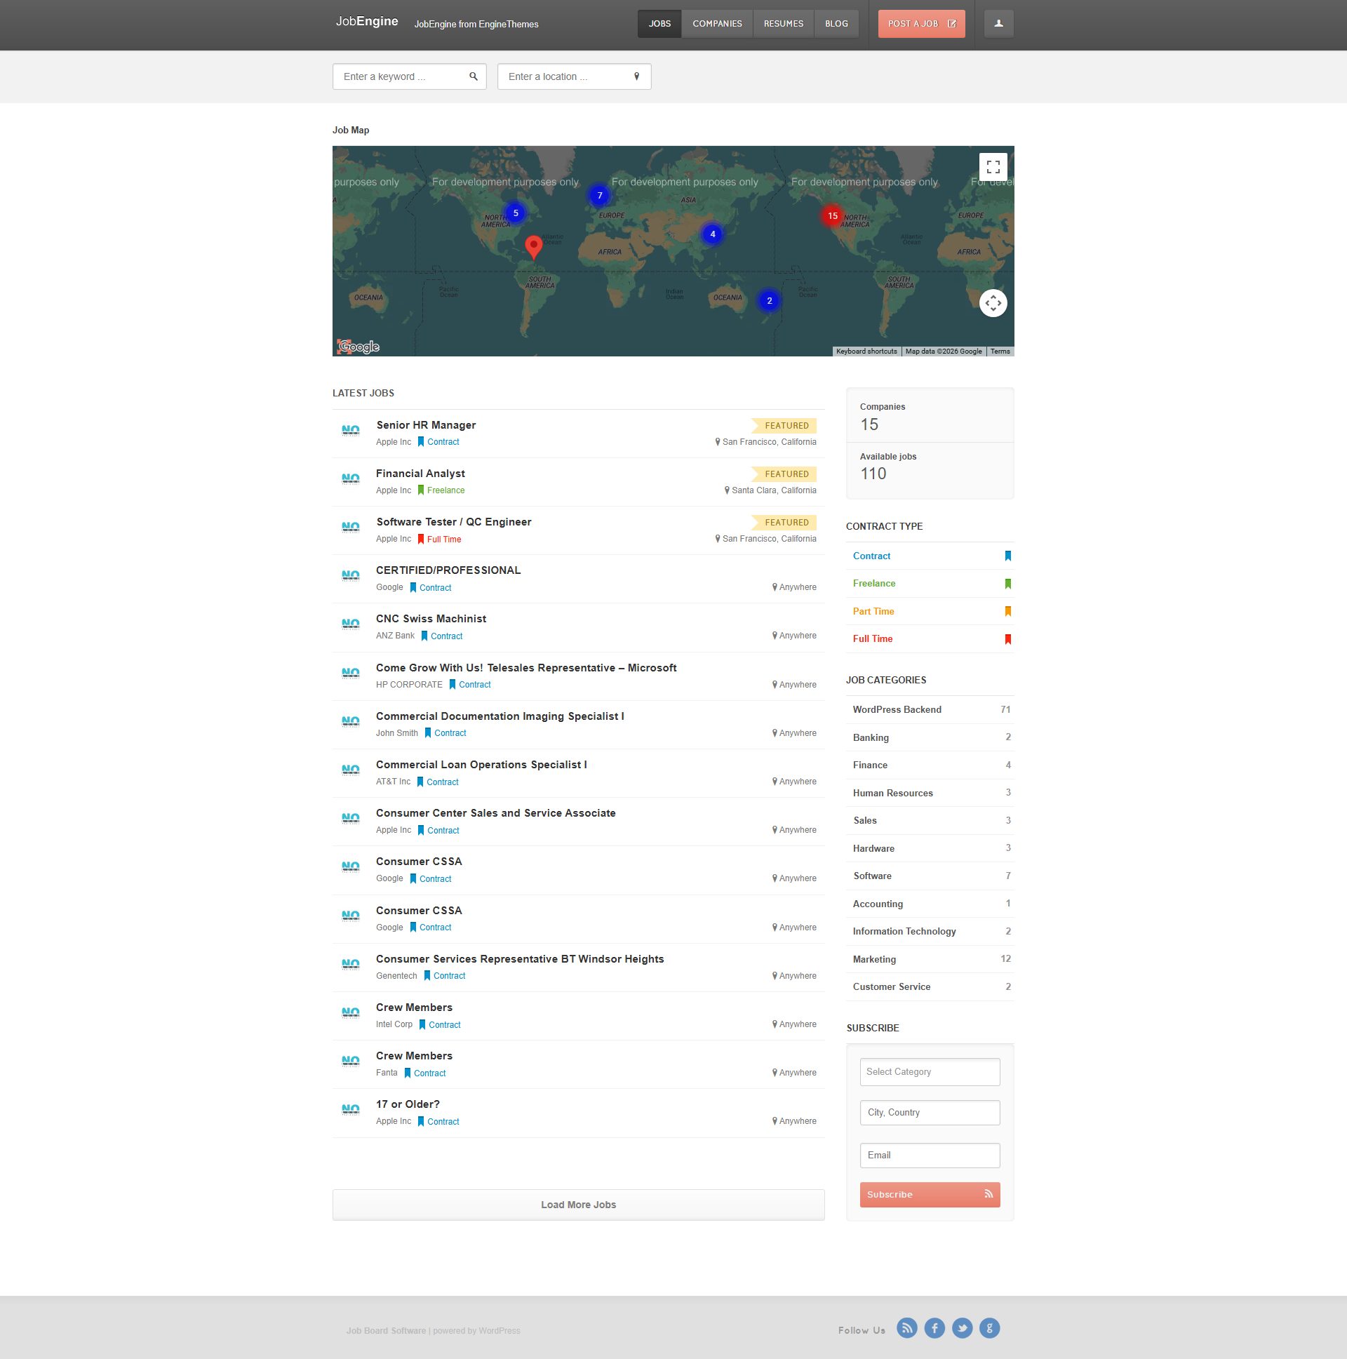Open the 17 or Older? job listing
The image size is (1347, 1359).
(408, 1104)
